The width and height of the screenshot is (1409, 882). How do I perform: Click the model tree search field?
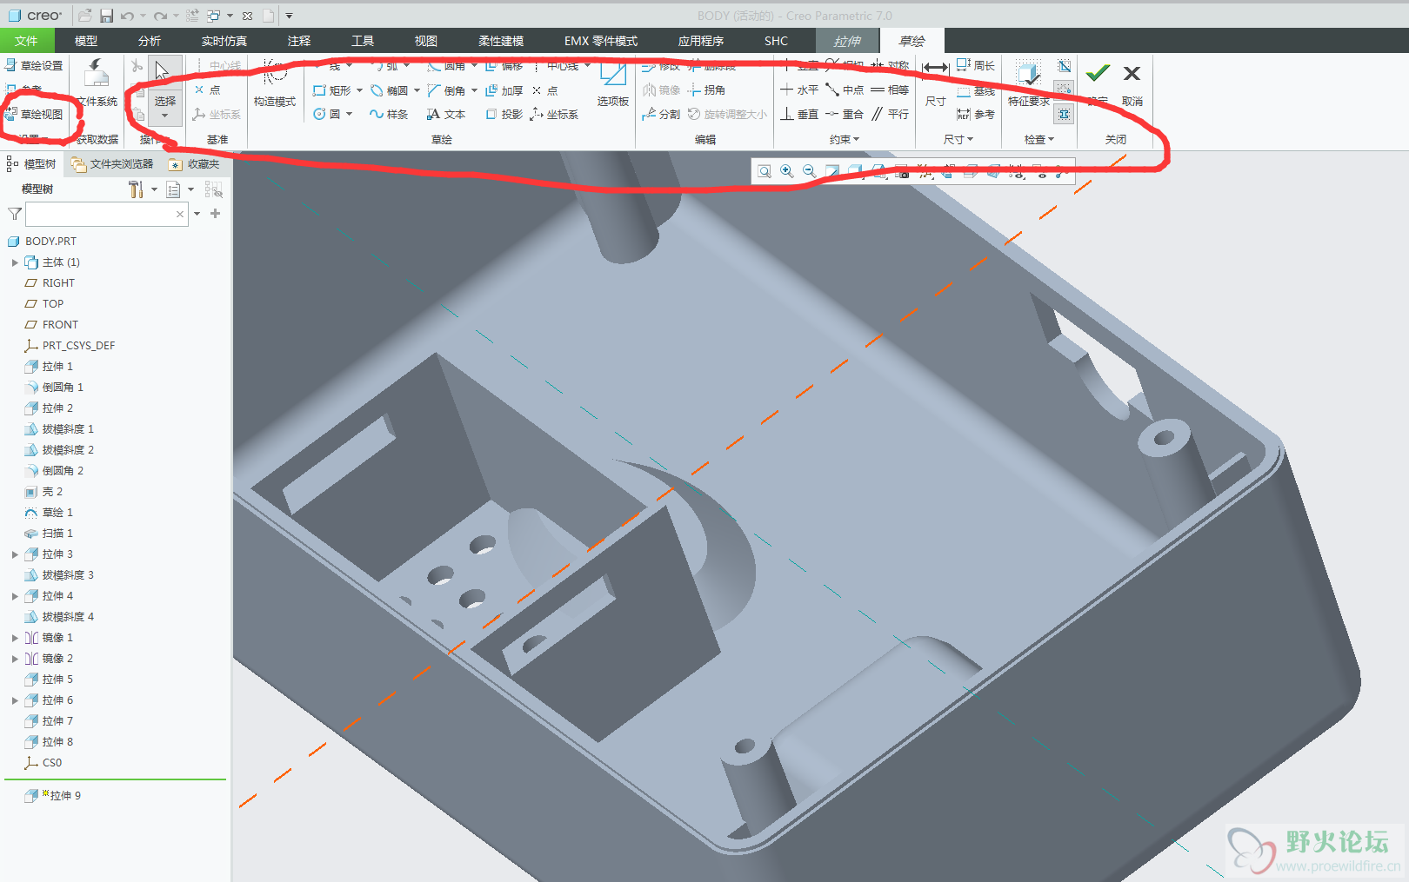[x=106, y=214]
